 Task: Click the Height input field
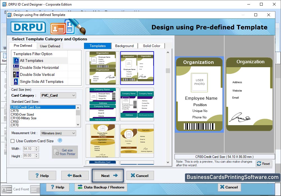(x=29, y=155)
